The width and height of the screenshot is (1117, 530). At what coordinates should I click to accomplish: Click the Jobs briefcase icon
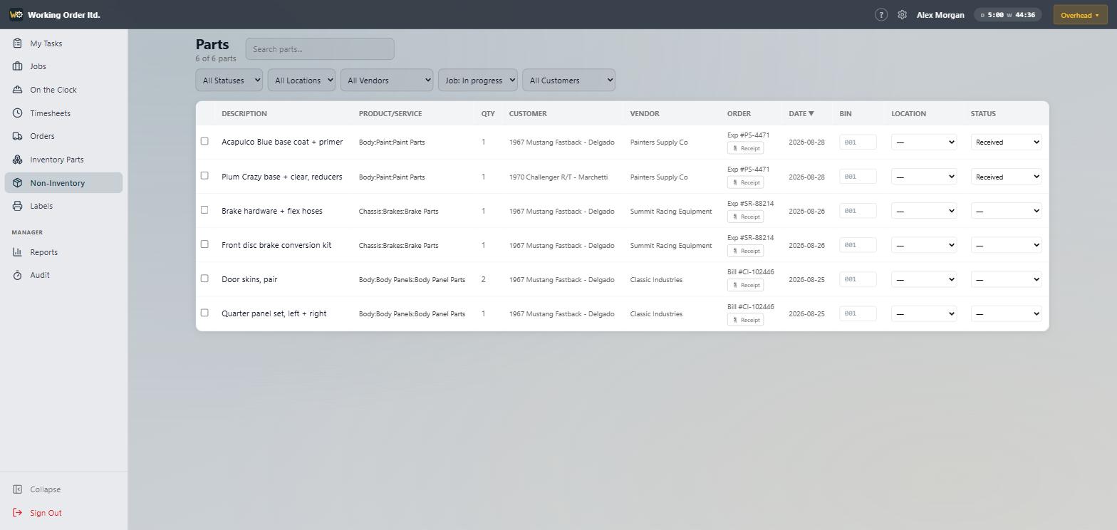(17, 66)
